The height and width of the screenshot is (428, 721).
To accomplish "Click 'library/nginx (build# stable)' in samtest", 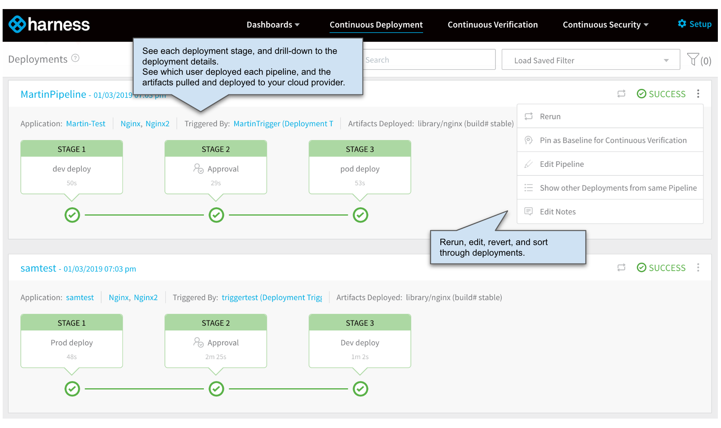I will [x=454, y=297].
